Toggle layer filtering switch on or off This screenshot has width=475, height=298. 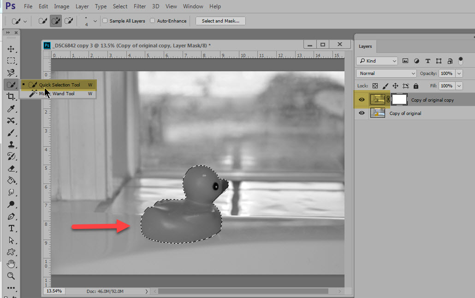[x=460, y=61]
